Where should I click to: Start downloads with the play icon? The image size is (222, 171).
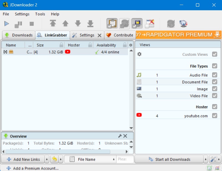click(x=6, y=23)
